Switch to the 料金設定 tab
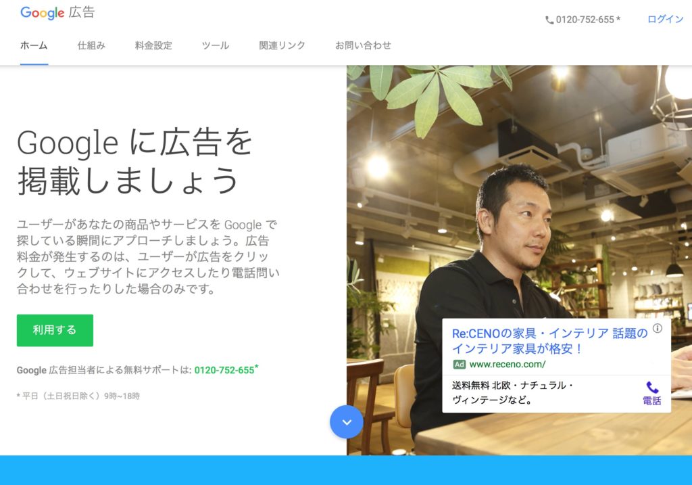Screen dimensions: 692x485 pos(153,45)
